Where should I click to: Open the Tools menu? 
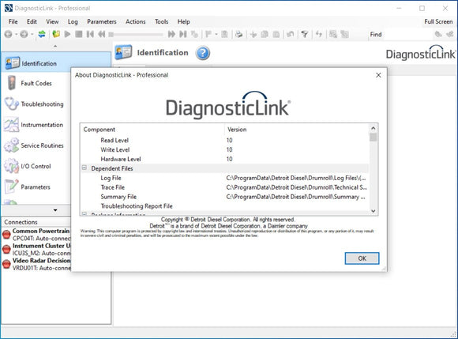[162, 21]
